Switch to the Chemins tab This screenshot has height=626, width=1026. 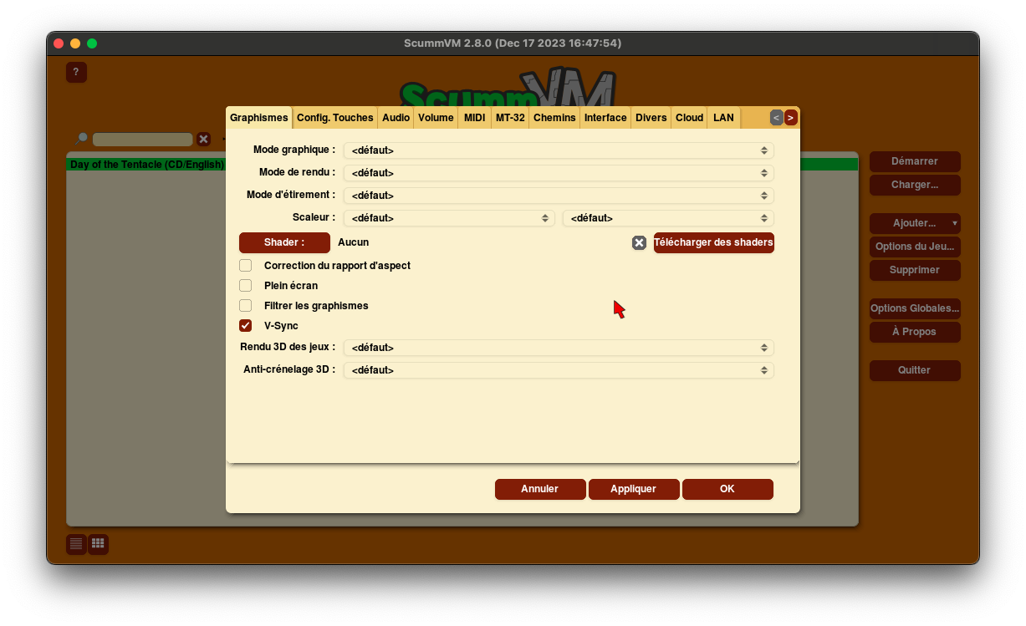point(554,118)
